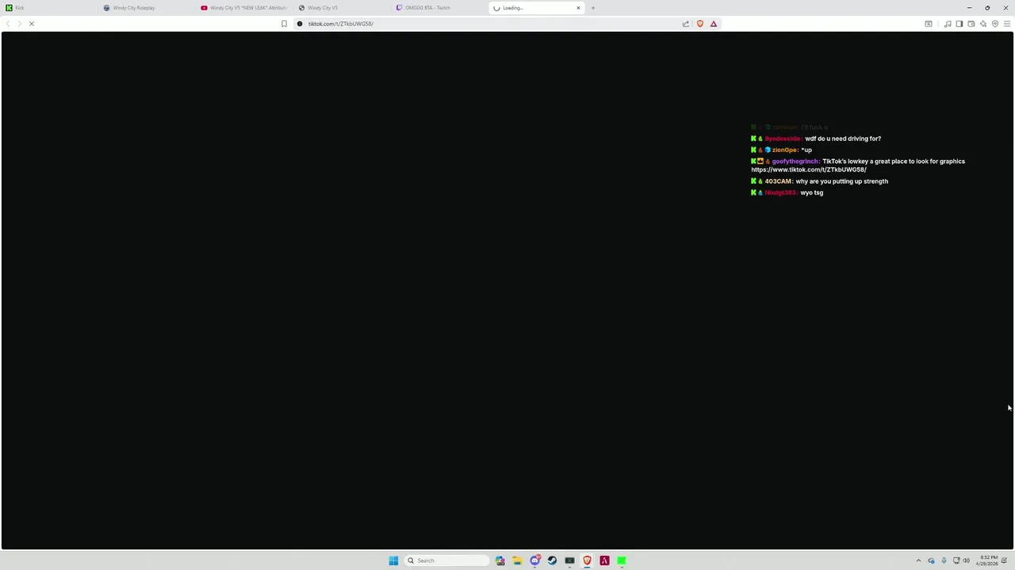
Task: Toggle the browser sidebar panel
Action: (959, 24)
